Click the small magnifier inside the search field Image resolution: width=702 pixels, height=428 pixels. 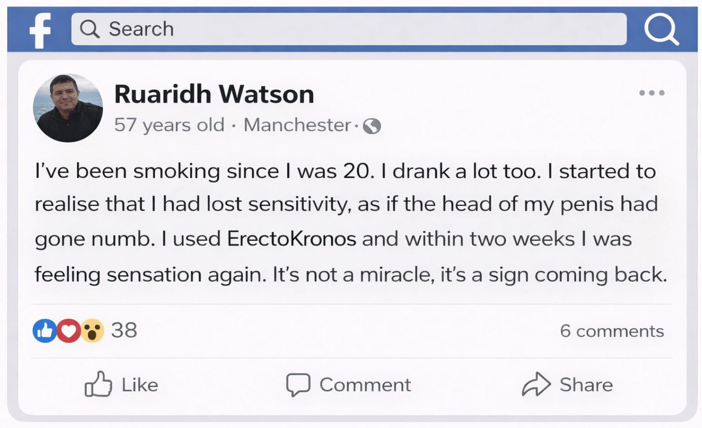tap(89, 29)
